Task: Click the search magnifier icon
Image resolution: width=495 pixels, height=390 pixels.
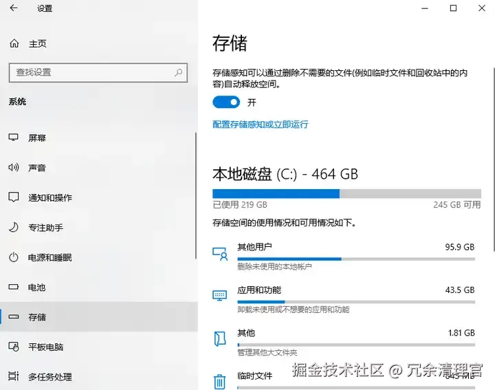Action: click(178, 73)
